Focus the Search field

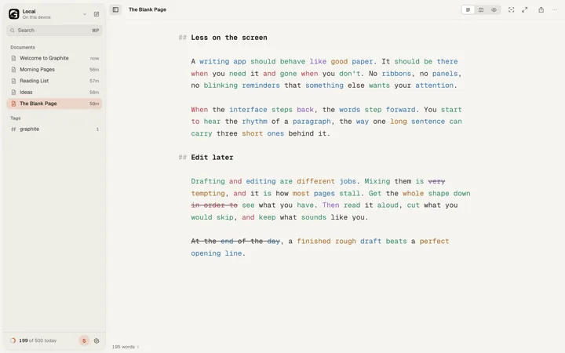[54, 31]
